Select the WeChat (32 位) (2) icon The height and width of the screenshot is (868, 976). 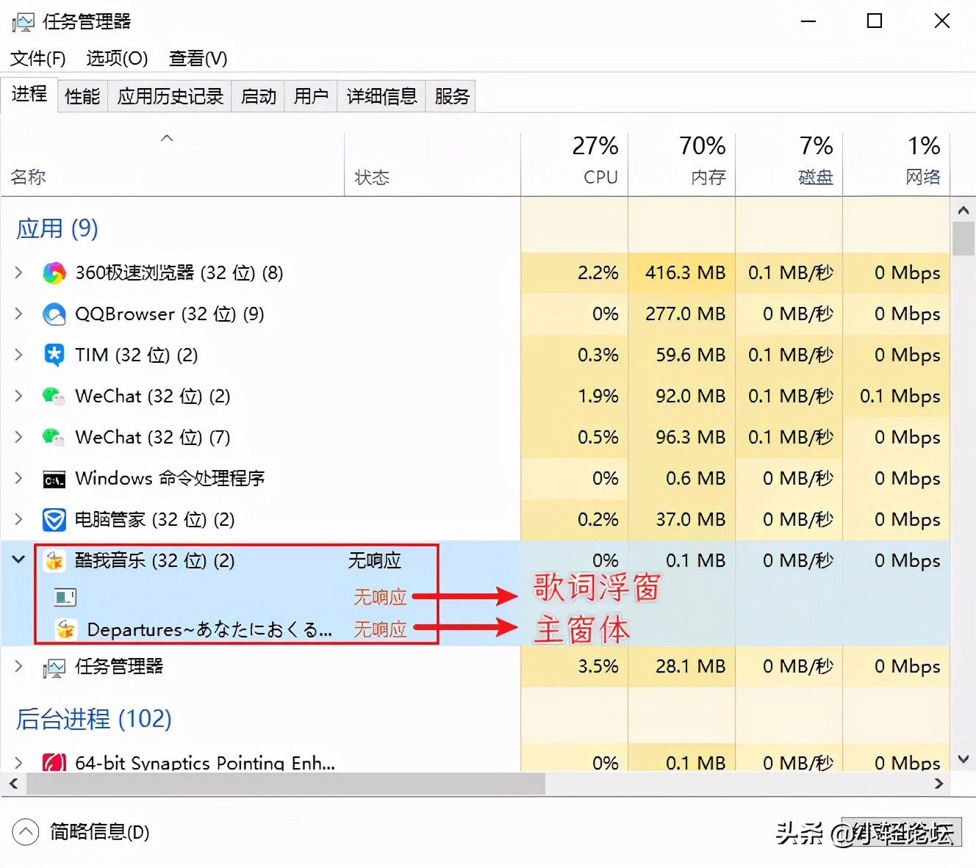coord(54,396)
